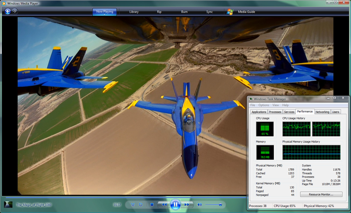Expand the Now Playing dropdown arrow
The height and width of the screenshot is (213, 351).
click(104, 15)
